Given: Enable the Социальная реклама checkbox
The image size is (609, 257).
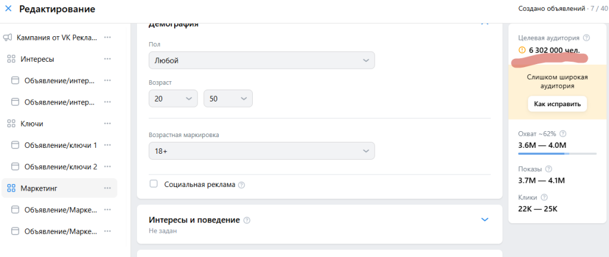Looking at the screenshot, I should pos(154,184).
